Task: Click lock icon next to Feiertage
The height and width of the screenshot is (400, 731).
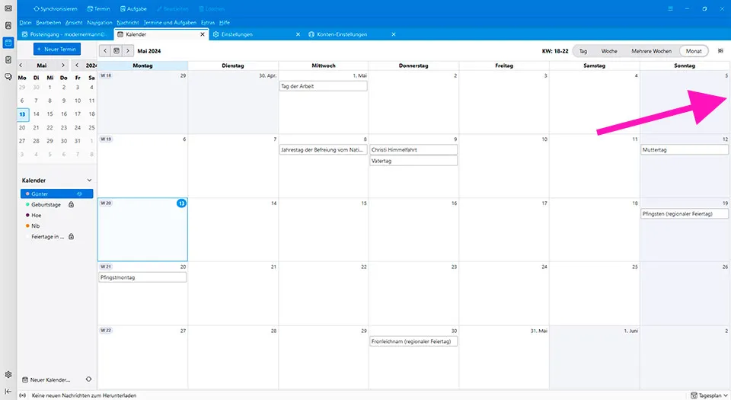Action: click(x=72, y=237)
